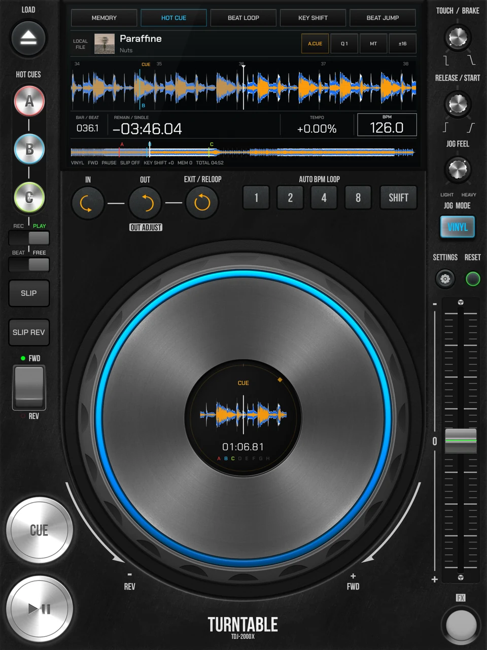This screenshot has width=487, height=650.
Task: Set auto BPM loop of 8 beats
Action: click(358, 198)
